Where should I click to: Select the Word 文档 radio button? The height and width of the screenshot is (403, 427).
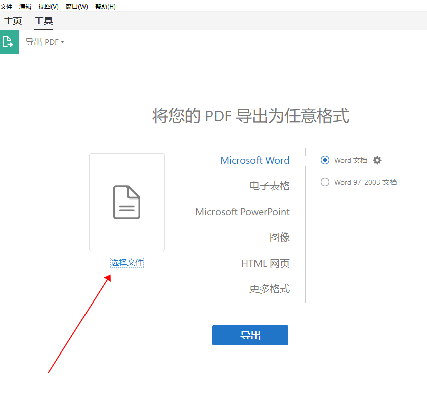[325, 160]
